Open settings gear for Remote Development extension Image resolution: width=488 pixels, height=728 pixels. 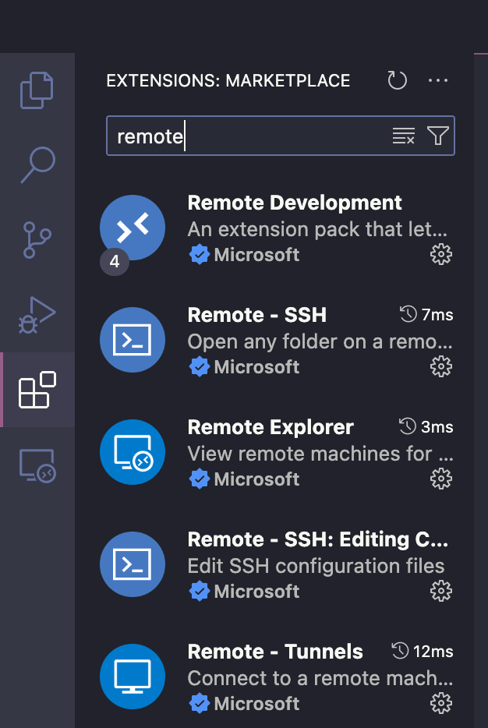pos(441,254)
